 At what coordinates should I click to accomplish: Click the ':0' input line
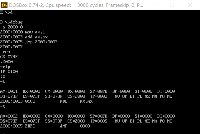[x=3, y=77]
